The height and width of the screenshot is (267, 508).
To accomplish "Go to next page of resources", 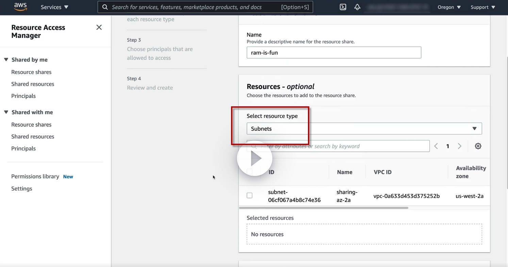I will [x=460, y=146].
